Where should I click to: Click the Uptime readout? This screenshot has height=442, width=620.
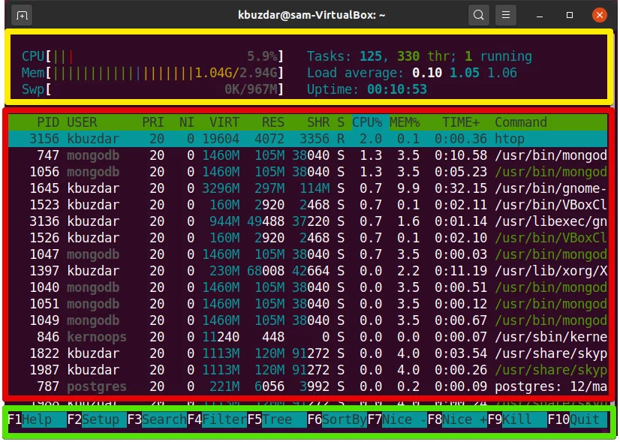(367, 89)
